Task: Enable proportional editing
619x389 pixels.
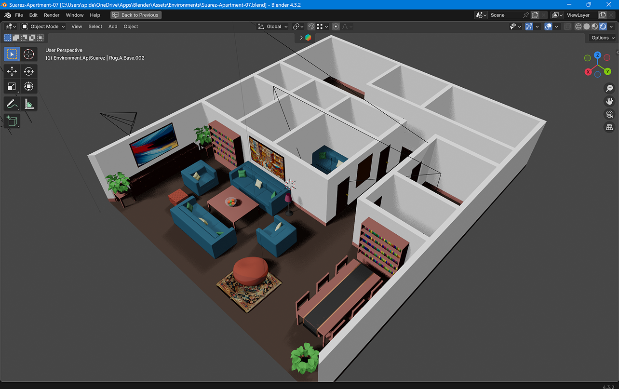Action: click(336, 27)
